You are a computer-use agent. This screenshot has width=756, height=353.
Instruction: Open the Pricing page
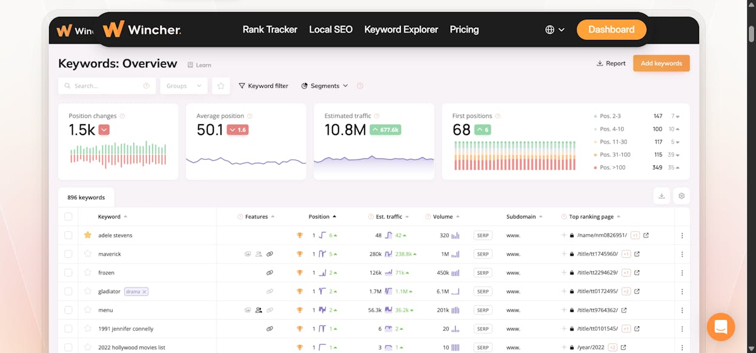(x=464, y=29)
